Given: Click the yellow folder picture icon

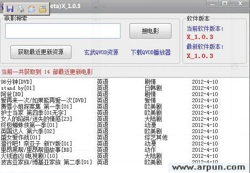Looking at the screenshot, I should click(42, 9).
